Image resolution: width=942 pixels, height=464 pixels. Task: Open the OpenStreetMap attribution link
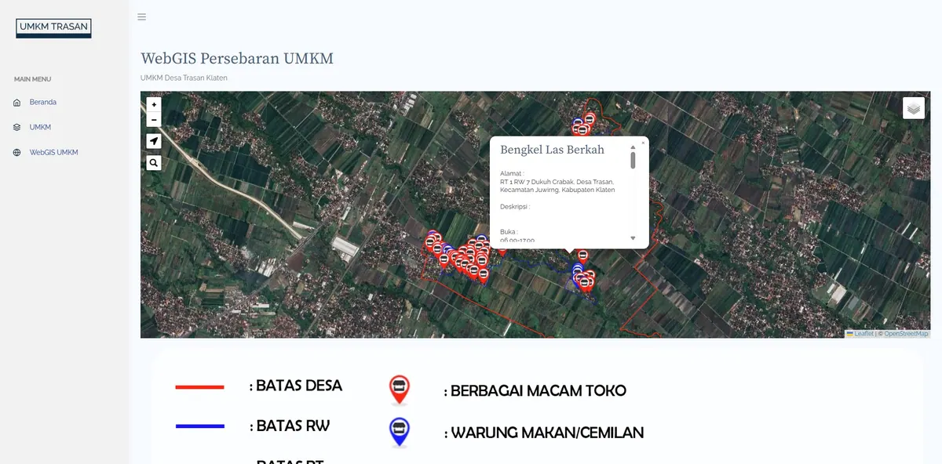coord(906,334)
